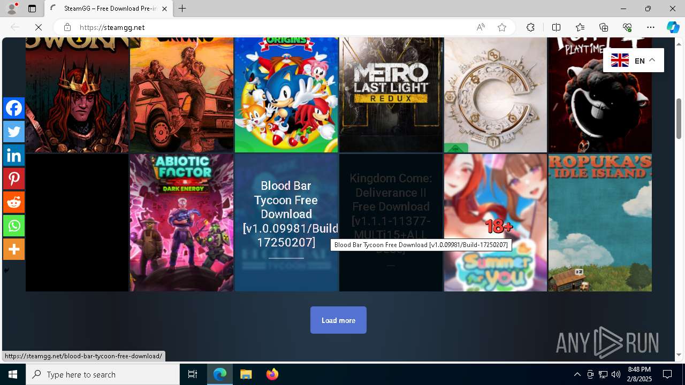This screenshot has height=385, width=685.
Task: Open Metro Last Light Redux thumbnail
Action: pyautogui.click(x=391, y=95)
